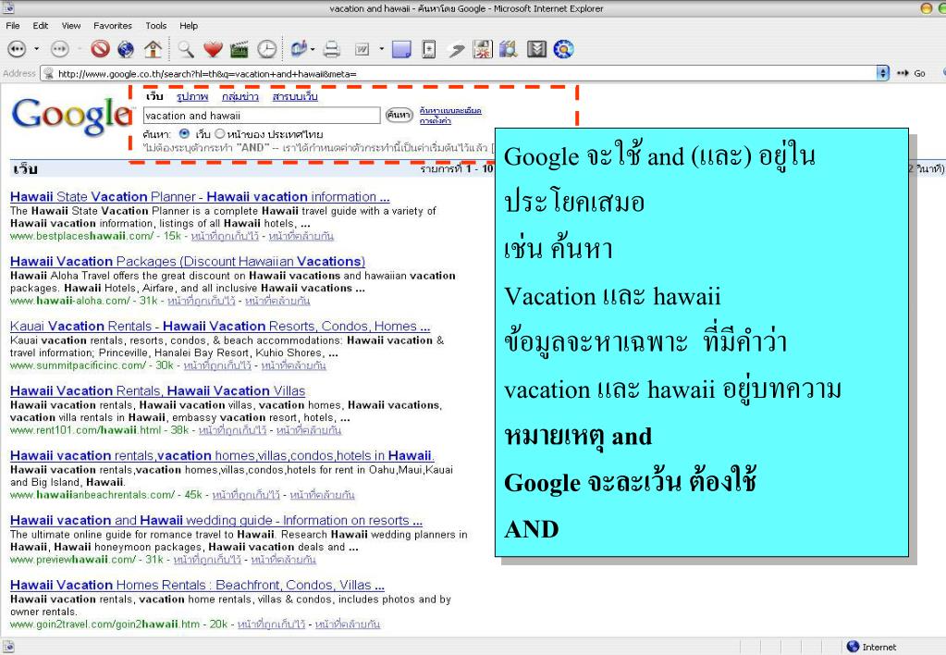The width and height of the screenshot is (946, 655).
Task: Open the Hawaii wedding guide result link
Action: point(216,520)
